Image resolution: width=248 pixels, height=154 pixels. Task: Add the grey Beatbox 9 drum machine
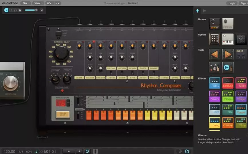coord(228,24)
